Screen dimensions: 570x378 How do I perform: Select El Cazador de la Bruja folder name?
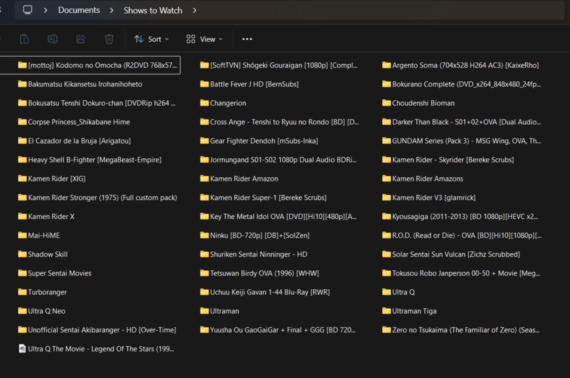(x=79, y=141)
